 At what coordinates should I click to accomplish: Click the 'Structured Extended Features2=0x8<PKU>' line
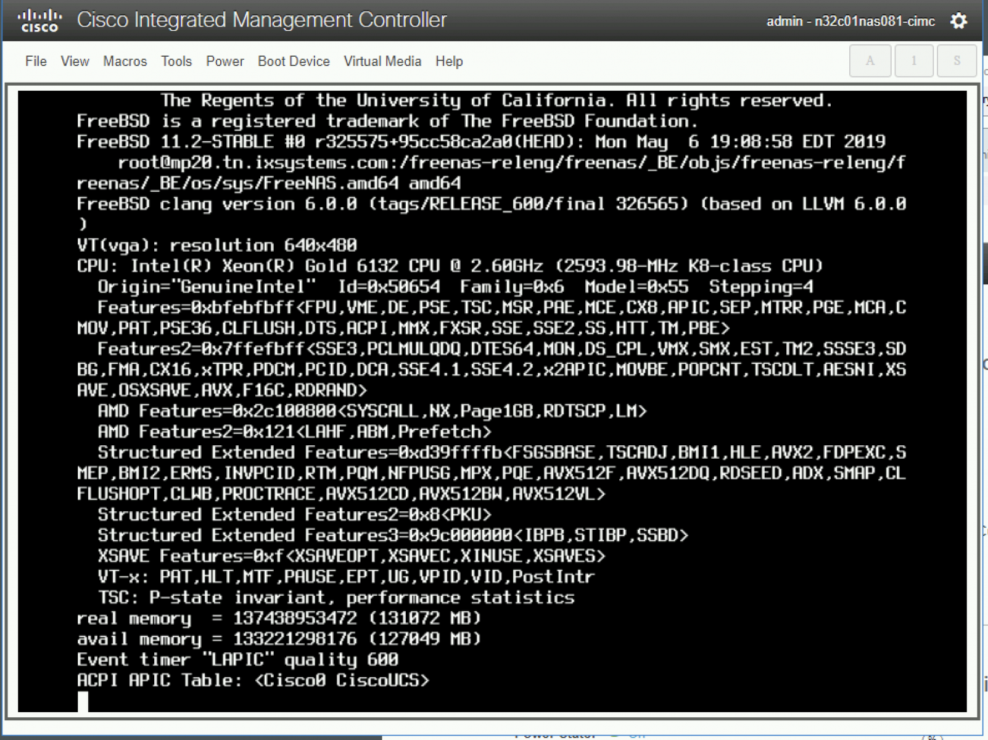pos(294,514)
